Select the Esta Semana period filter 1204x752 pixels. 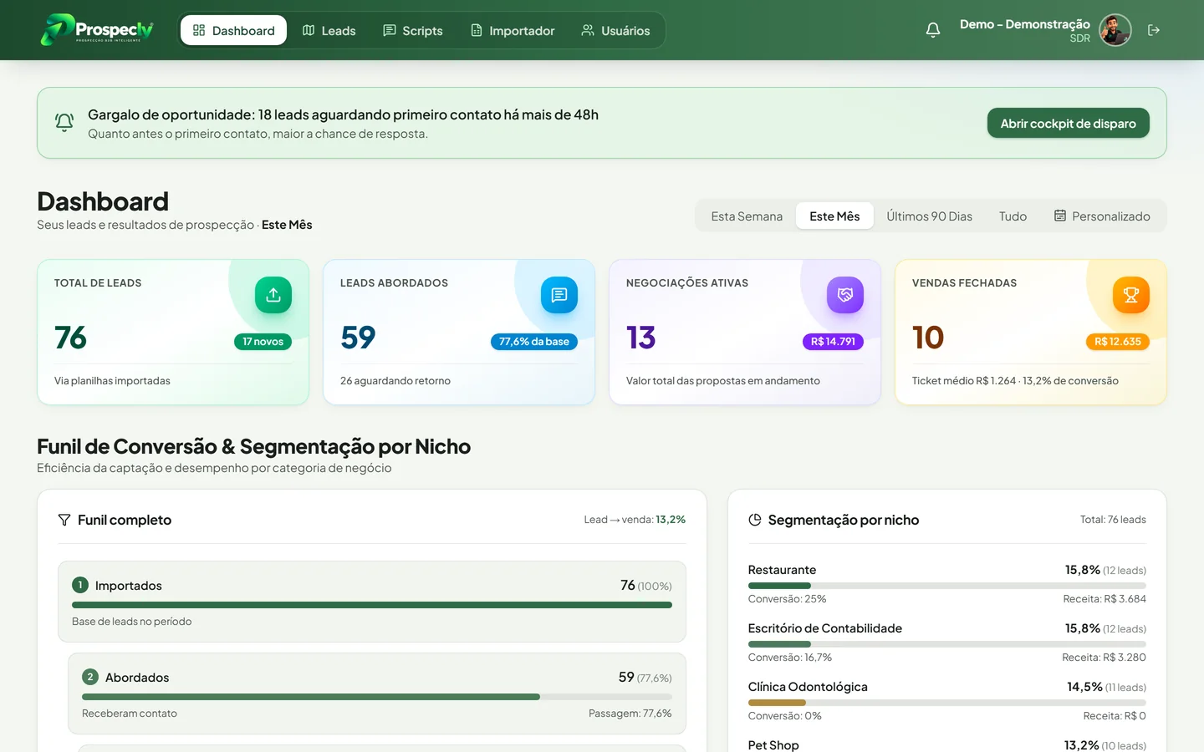coord(747,216)
